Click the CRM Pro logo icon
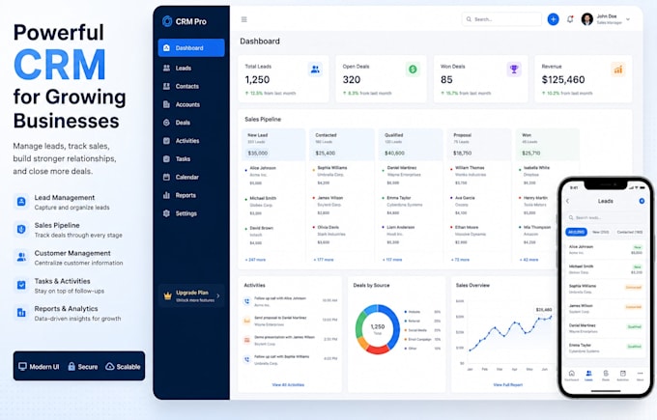657x420 pixels. 167,21
